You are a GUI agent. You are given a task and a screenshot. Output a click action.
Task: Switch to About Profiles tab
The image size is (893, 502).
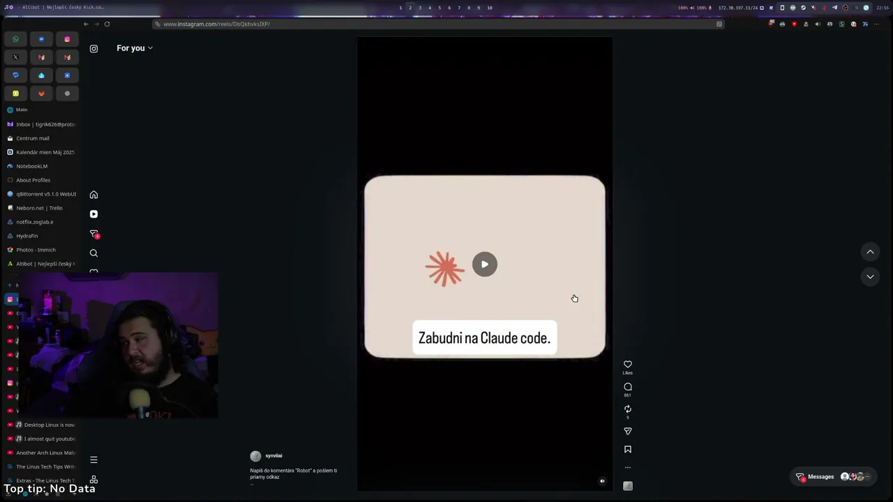click(x=40, y=180)
